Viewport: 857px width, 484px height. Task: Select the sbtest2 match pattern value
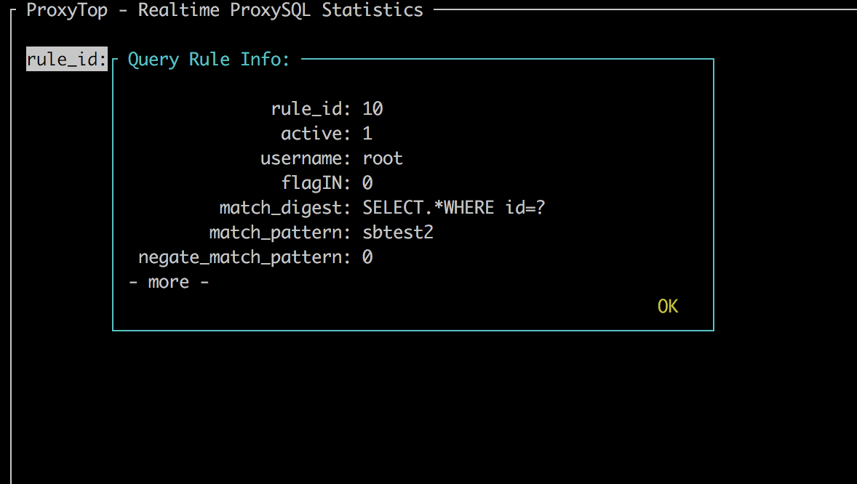click(x=398, y=233)
